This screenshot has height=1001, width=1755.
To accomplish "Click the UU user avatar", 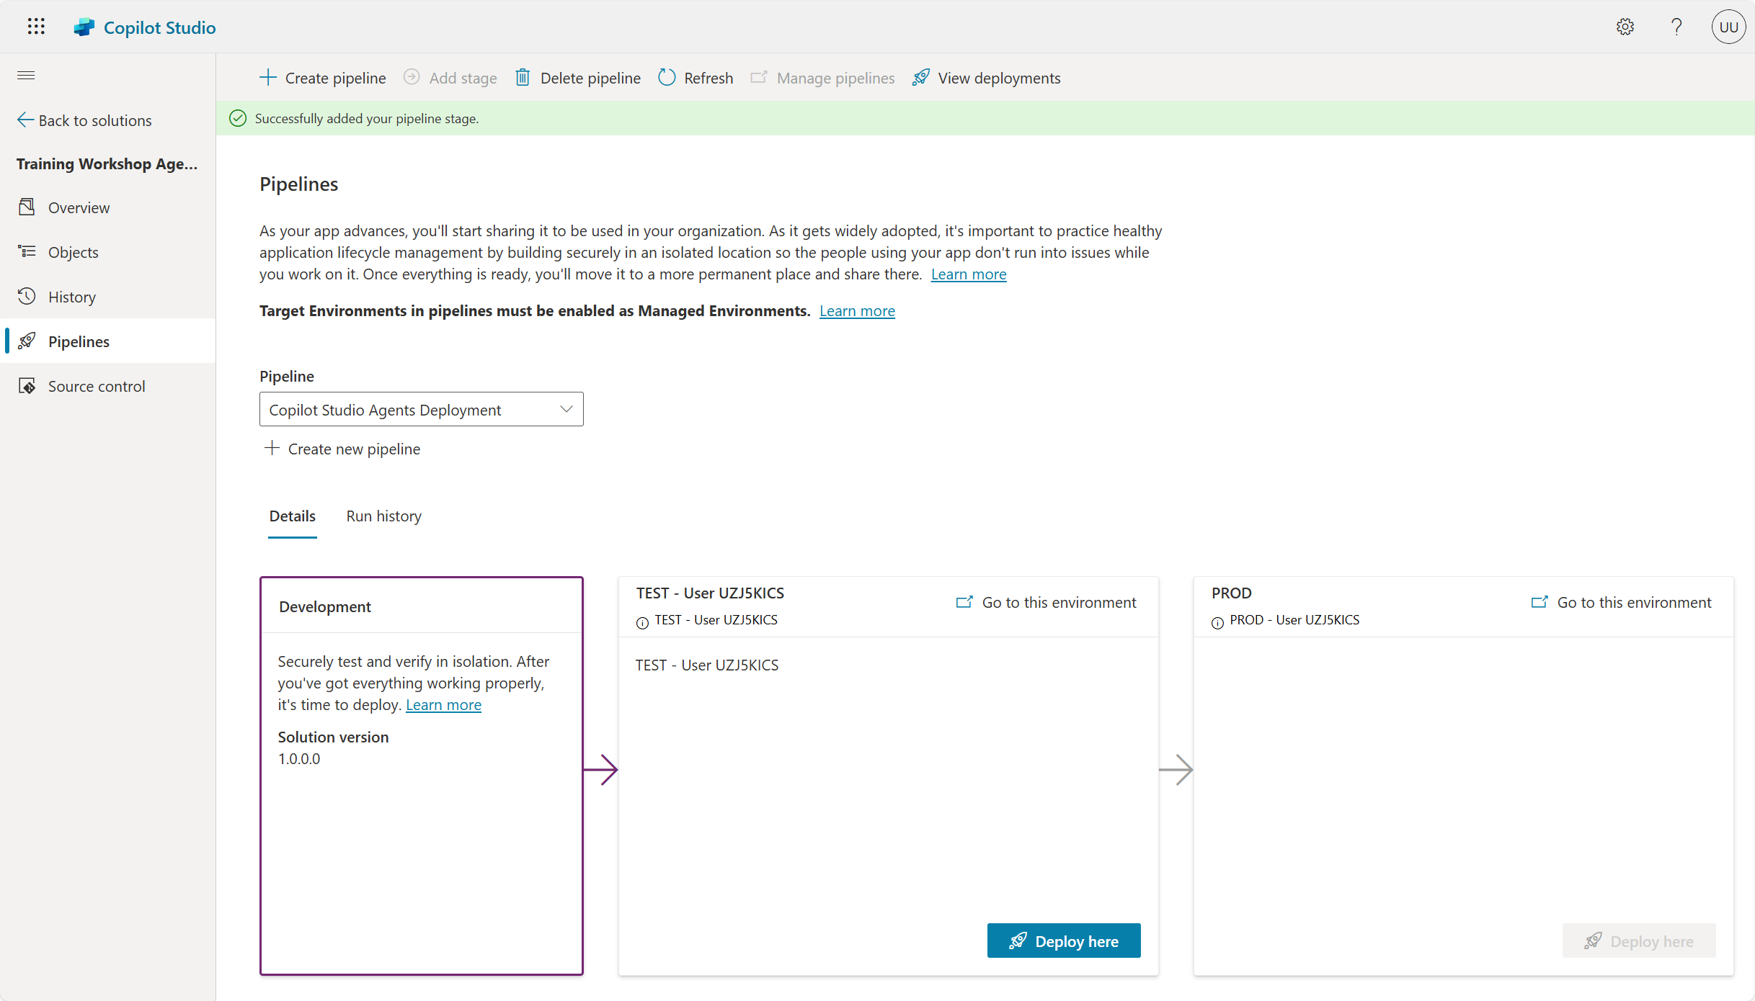I will (1729, 27).
